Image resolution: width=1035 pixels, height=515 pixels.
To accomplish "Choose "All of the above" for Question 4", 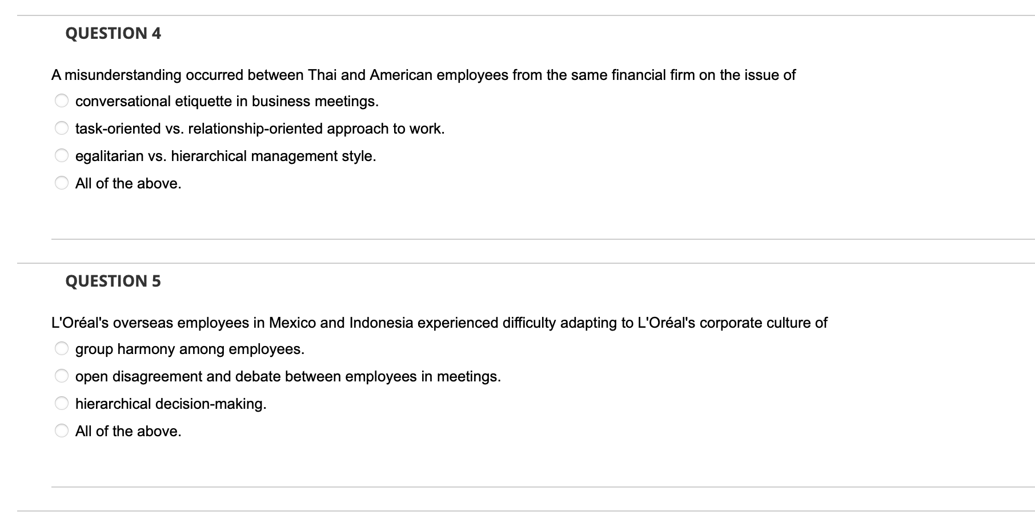I will 61,183.
